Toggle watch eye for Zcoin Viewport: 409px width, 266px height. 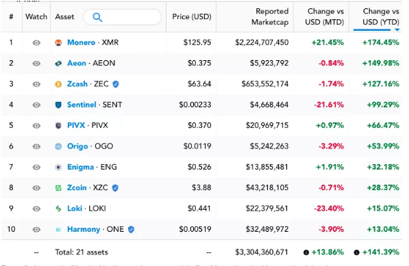tap(36, 188)
